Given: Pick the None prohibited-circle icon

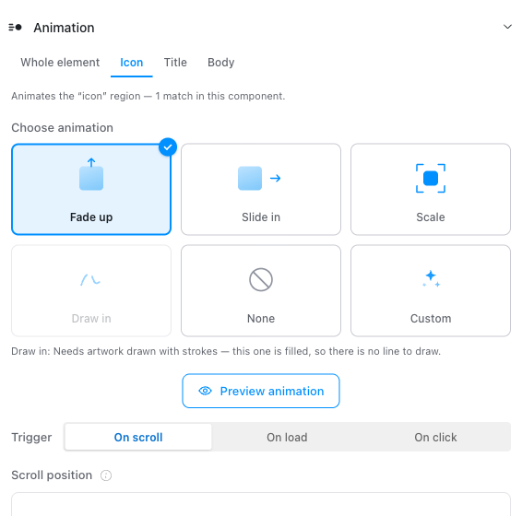Looking at the screenshot, I should (261, 279).
